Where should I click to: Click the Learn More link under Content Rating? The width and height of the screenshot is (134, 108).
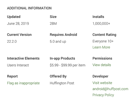click(x=101, y=47)
